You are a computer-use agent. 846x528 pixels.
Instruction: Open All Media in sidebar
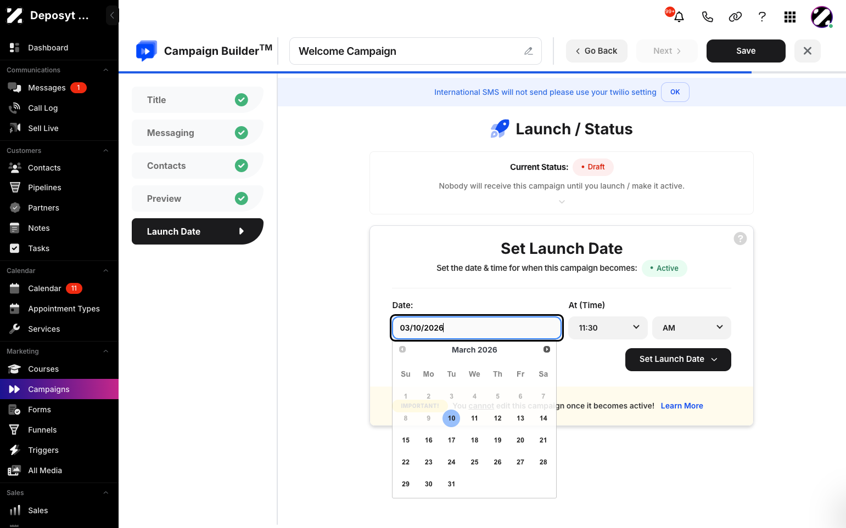point(59,470)
